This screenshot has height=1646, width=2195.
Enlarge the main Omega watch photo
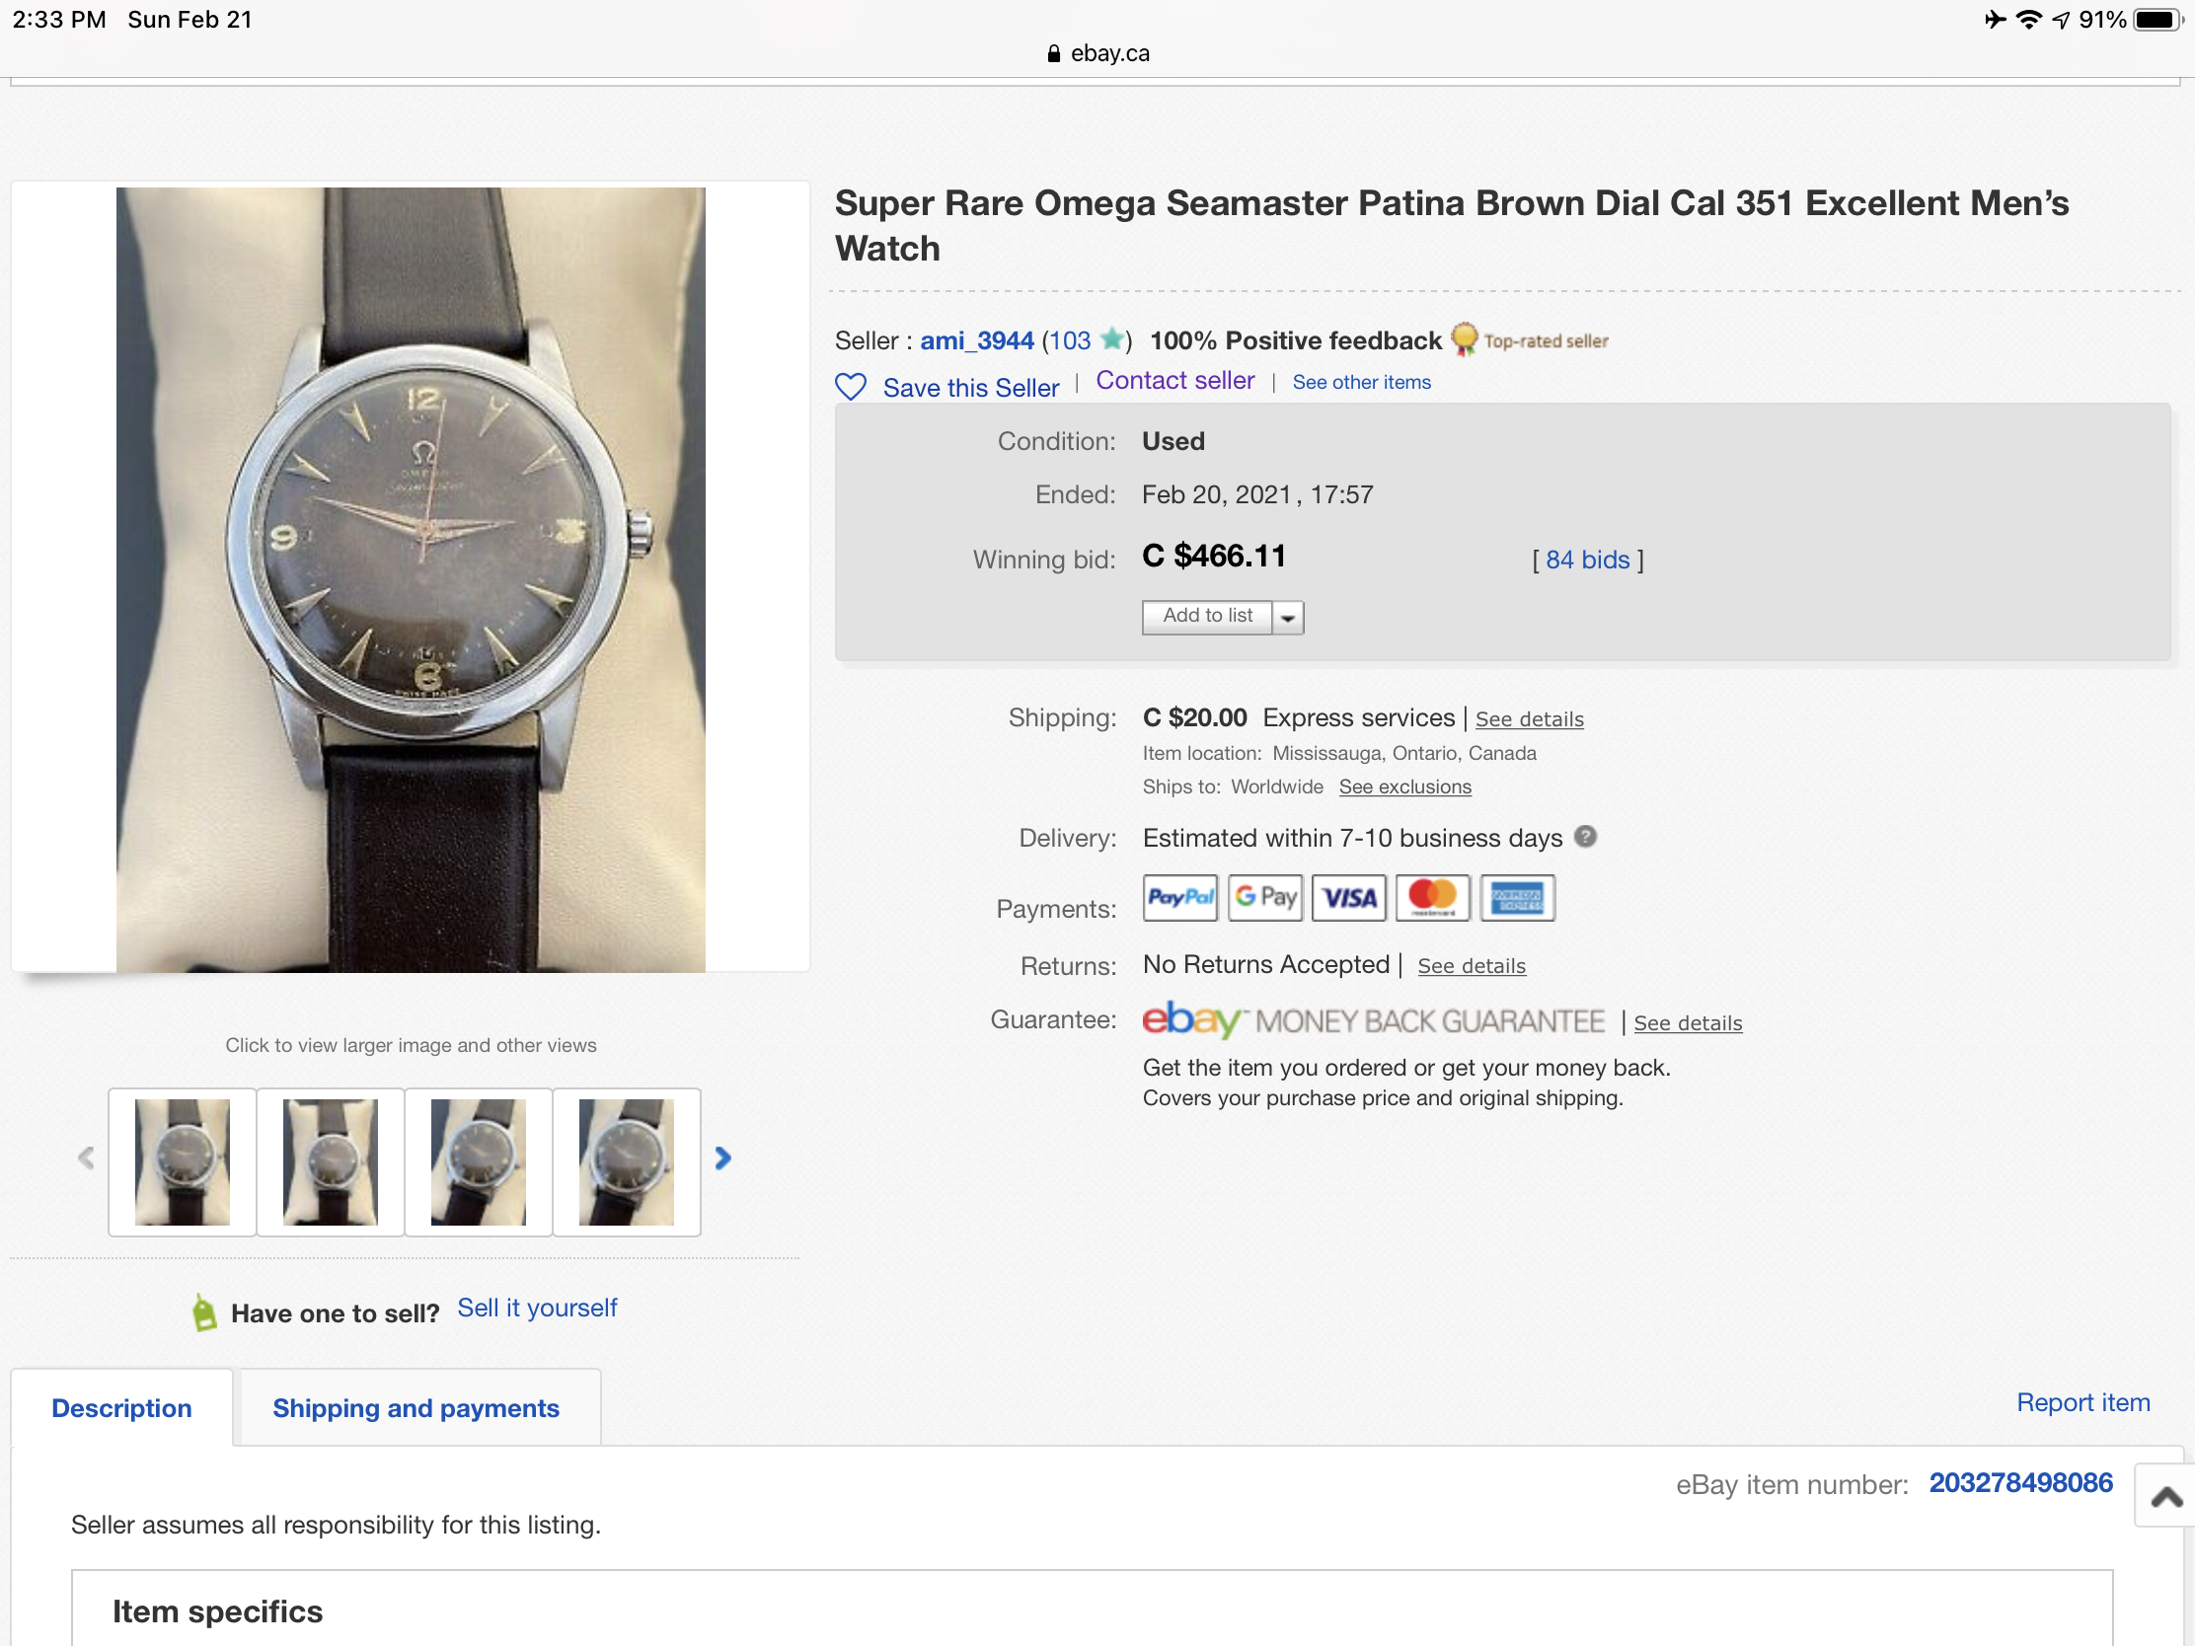411,579
